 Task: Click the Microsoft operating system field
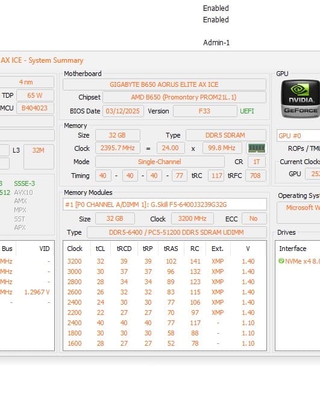tap(298, 212)
